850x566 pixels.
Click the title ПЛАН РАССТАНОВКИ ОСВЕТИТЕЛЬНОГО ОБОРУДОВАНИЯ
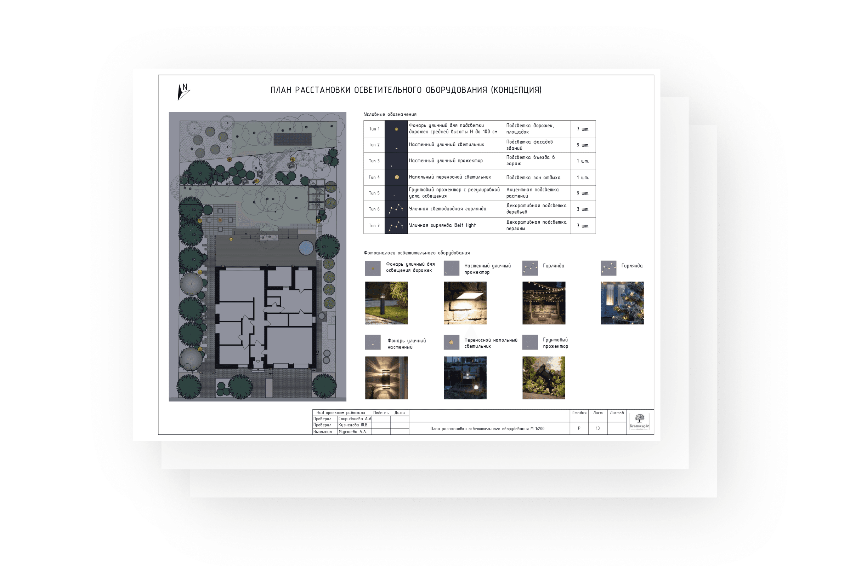tap(406, 90)
